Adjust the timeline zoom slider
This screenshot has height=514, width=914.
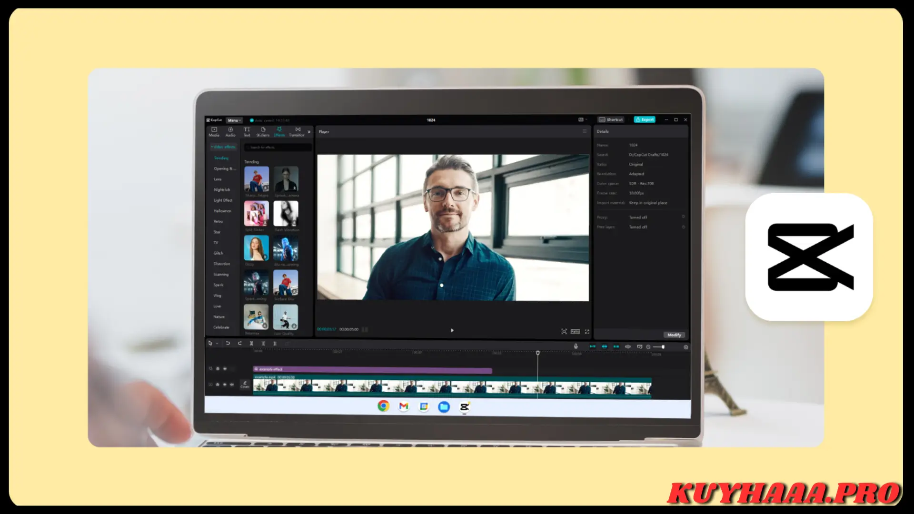pos(659,347)
